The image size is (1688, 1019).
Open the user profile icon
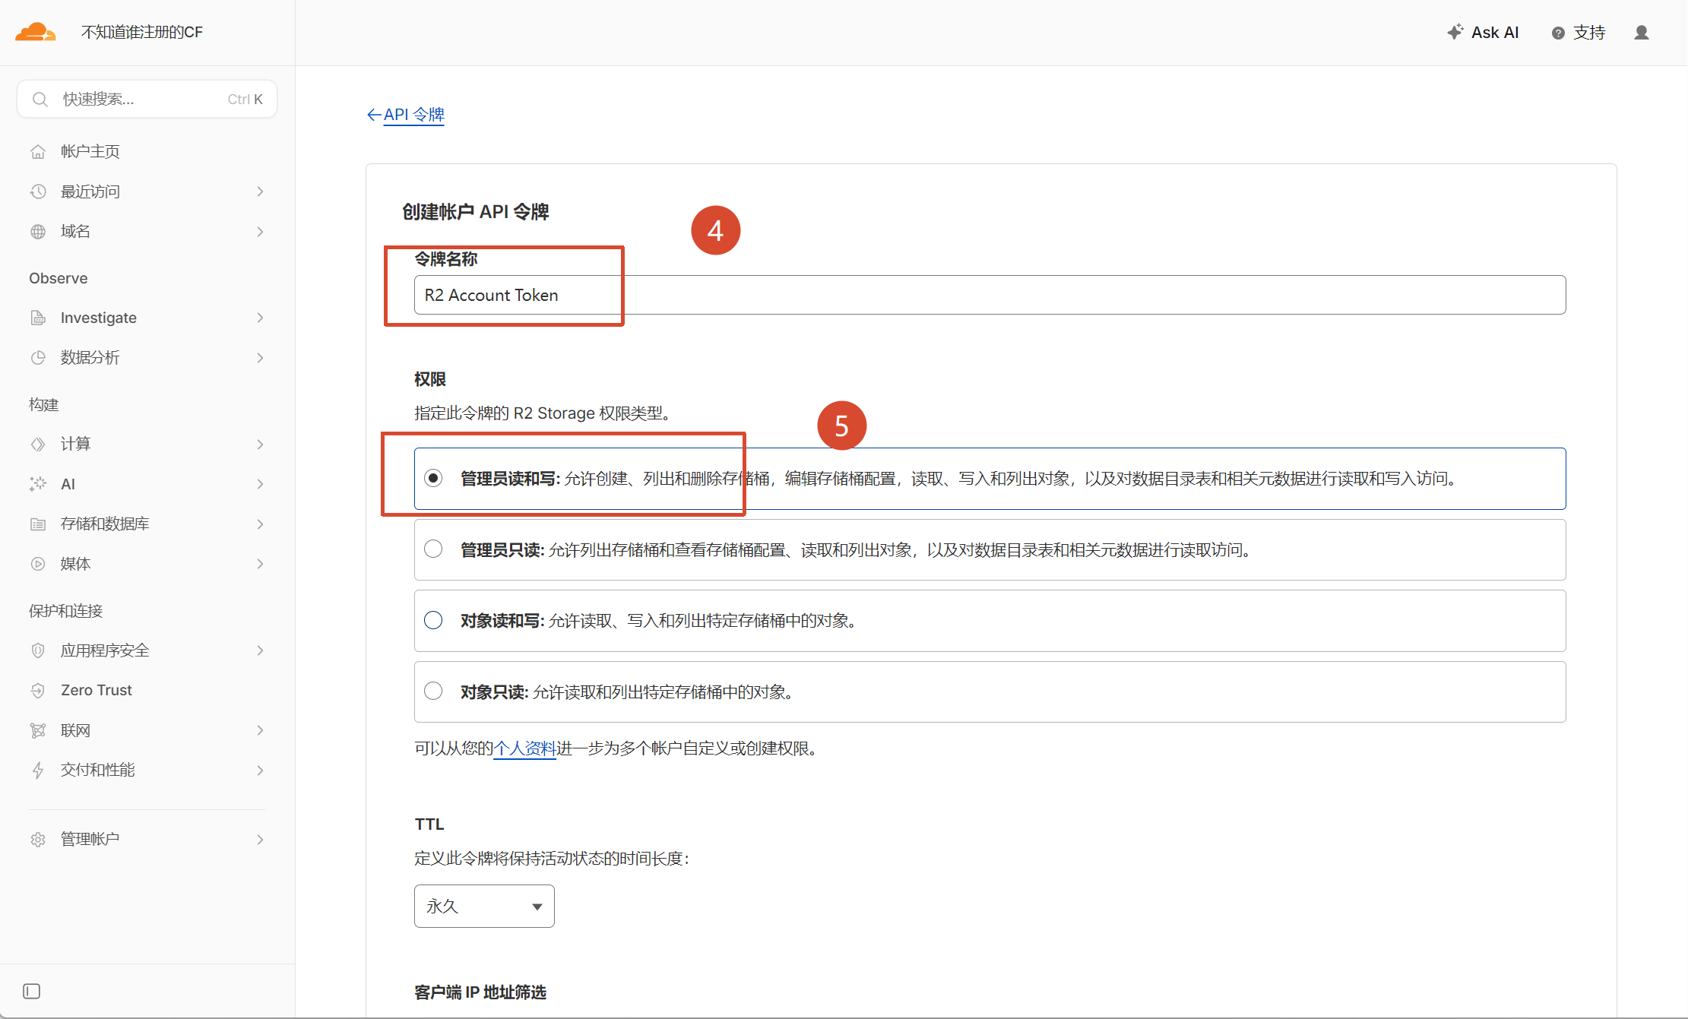[x=1642, y=33]
